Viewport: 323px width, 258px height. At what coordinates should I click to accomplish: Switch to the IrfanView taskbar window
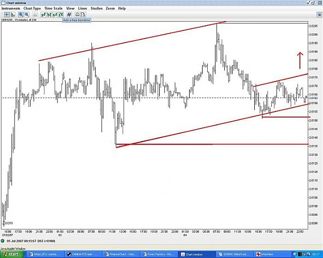(272, 254)
